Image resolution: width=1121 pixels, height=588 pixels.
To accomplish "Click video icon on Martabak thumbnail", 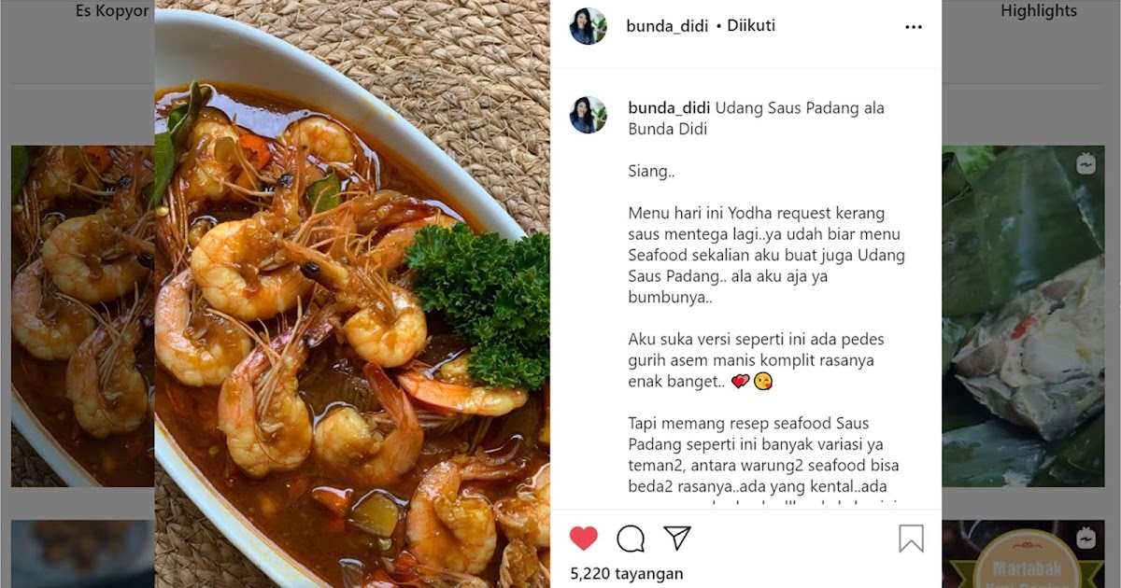I will (x=1086, y=539).
